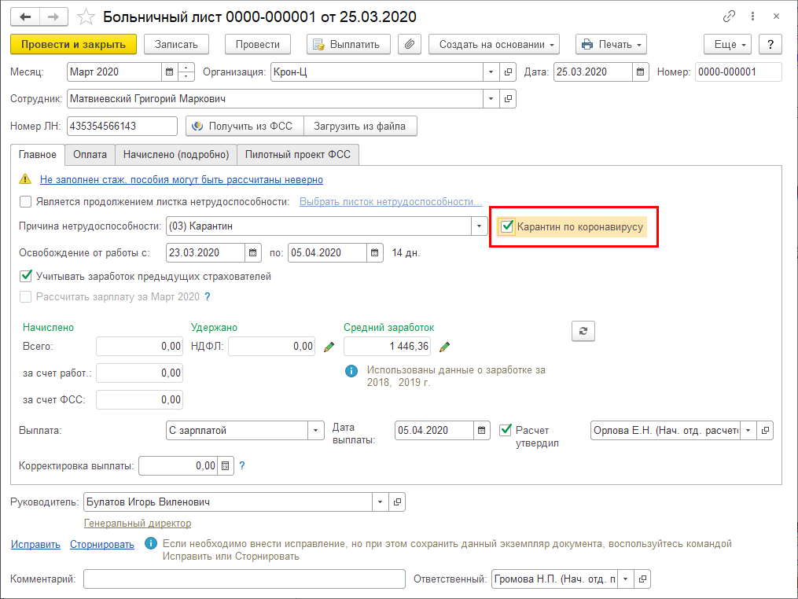Open the Пилотный проект ФСС tab
This screenshot has width=798, height=599.
(298, 155)
